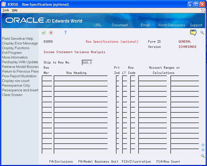The height and width of the screenshot is (166, 207).
Task: Select Retrieve Model Business Unit option
Action: coord(20,67)
